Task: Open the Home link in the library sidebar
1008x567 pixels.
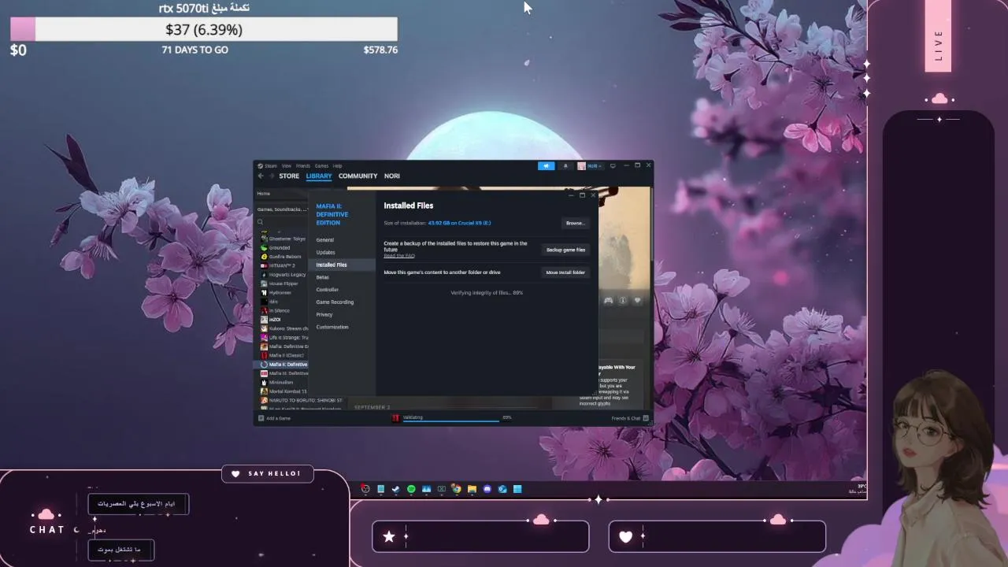Action: [264, 194]
